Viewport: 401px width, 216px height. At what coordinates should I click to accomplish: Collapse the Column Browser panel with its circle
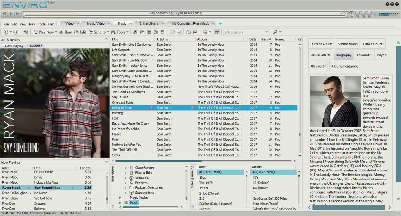pos(193,207)
